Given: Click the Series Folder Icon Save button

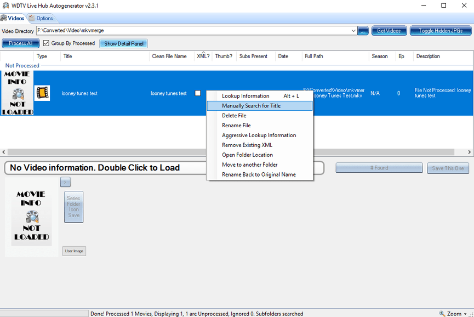Looking at the screenshot, I should (74, 207).
